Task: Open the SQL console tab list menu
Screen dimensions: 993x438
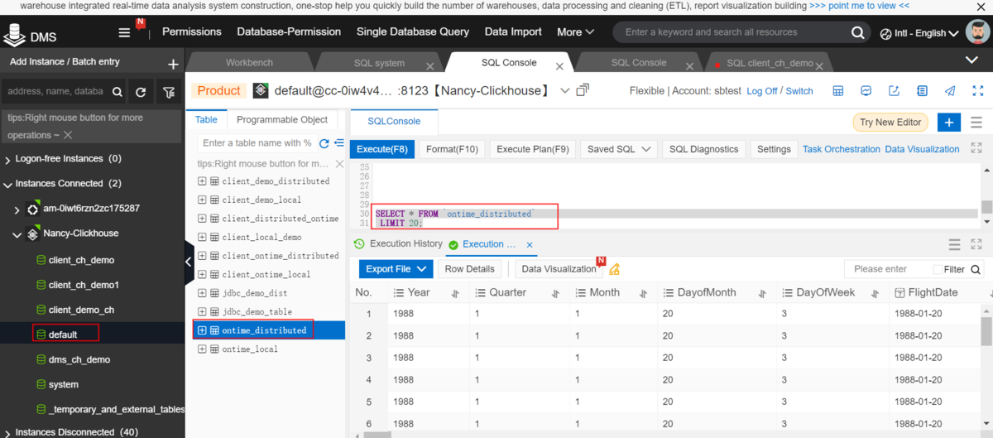Action: coord(976,123)
